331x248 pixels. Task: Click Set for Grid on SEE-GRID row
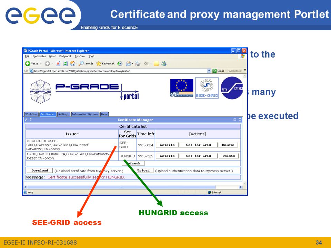199,145
